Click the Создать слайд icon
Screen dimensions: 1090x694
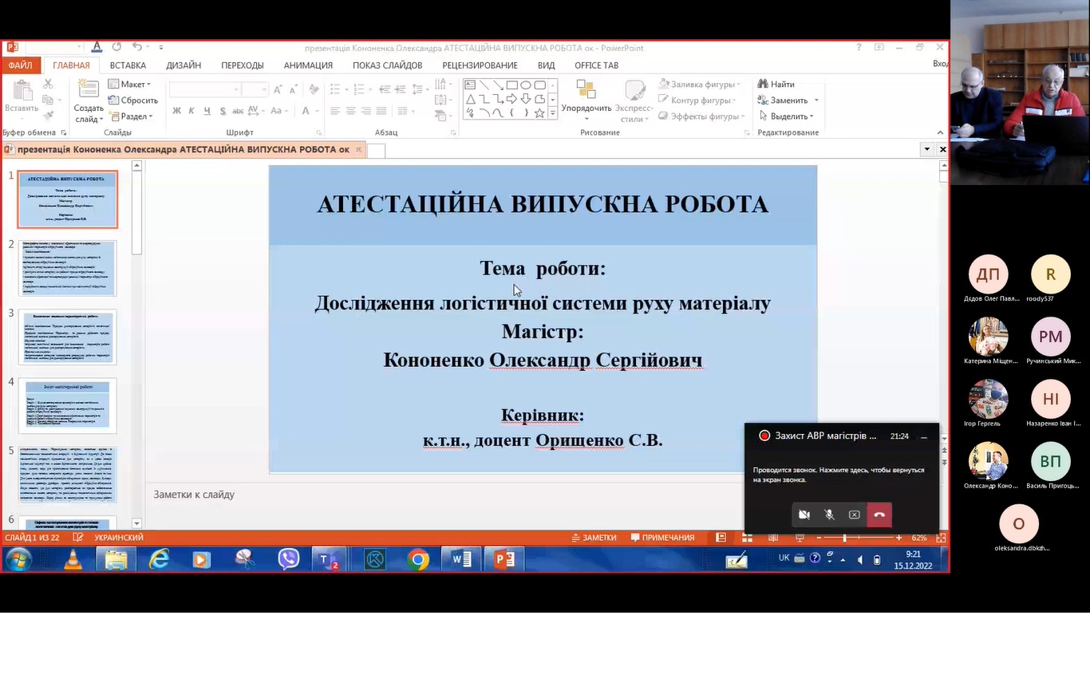(89, 89)
